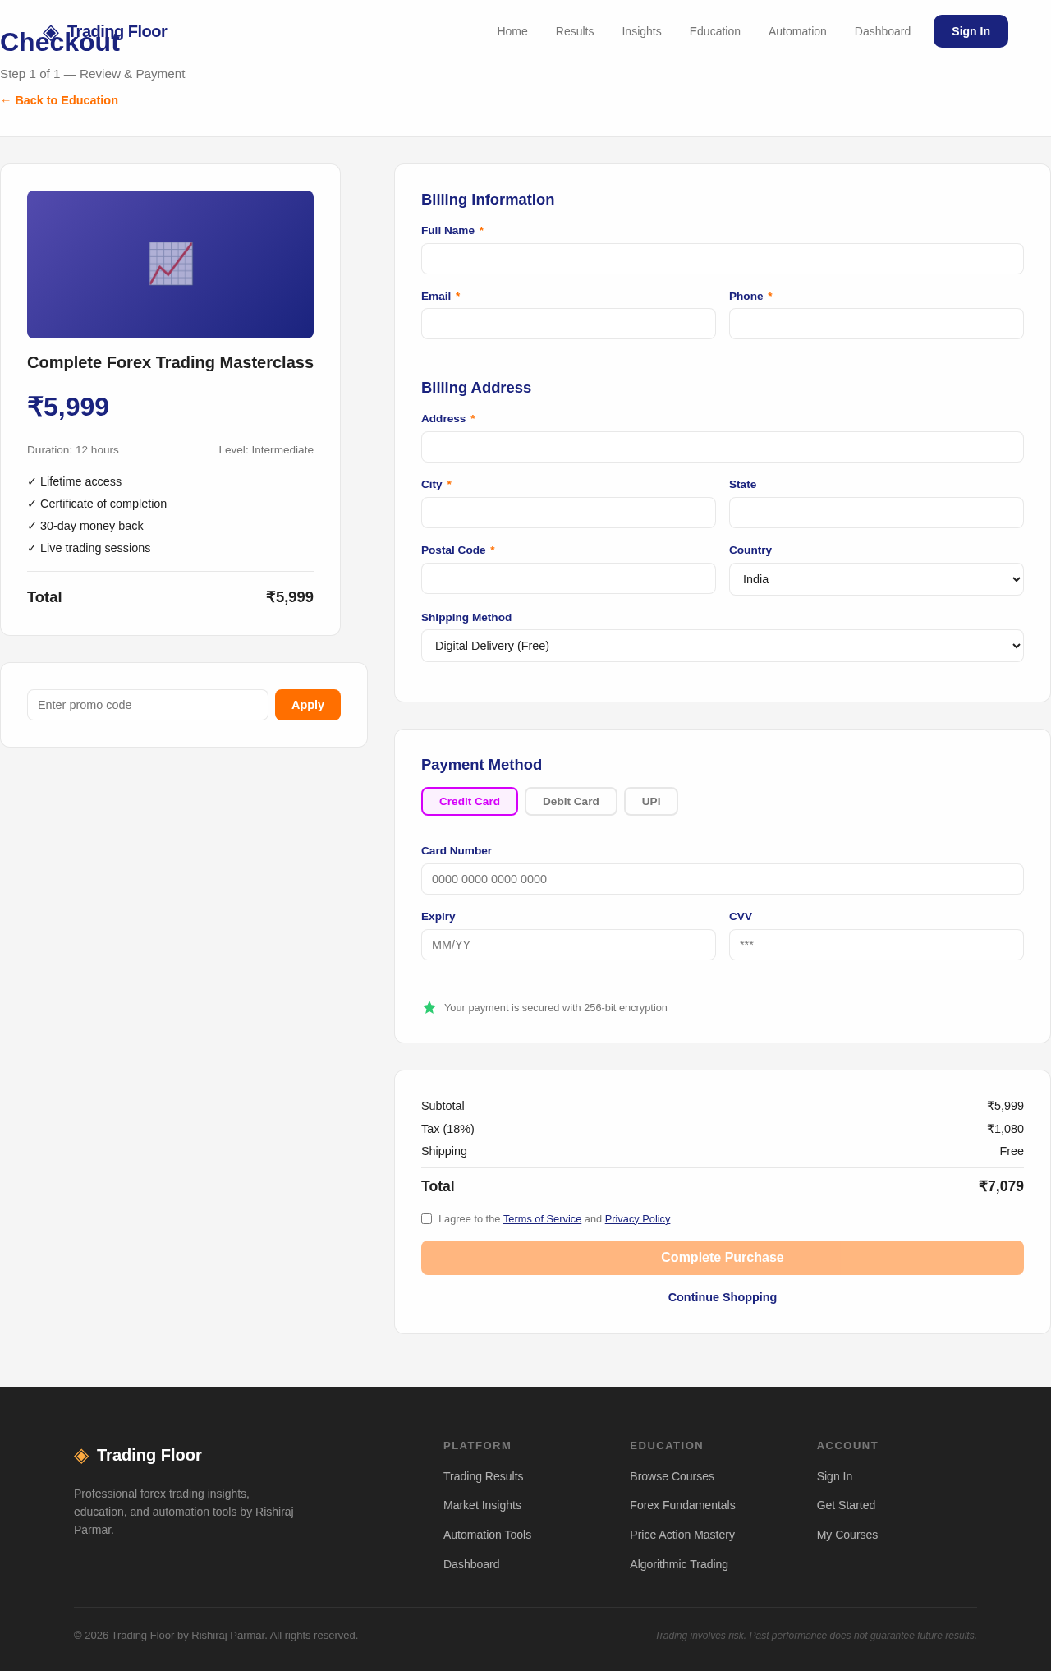Go to Results in the navigation bar
Image resolution: width=1051 pixels, height=1671 pixels.
click(575, 31)
